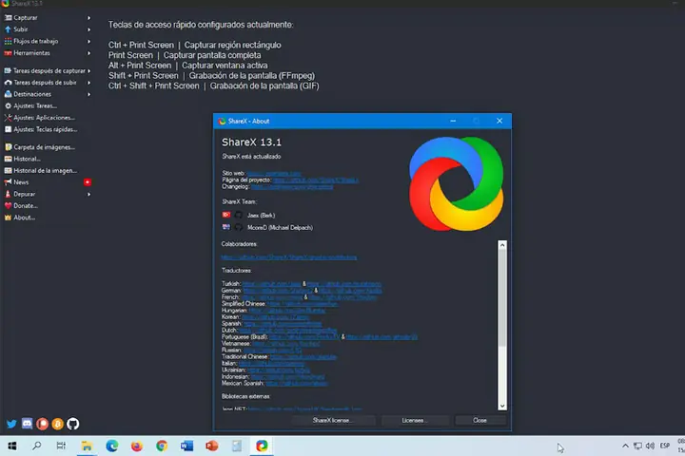Click the Depurar cone icon

pos(8,194)
